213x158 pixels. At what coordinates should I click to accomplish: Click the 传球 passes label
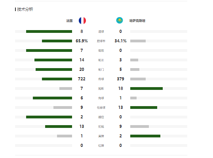point(101,79)
